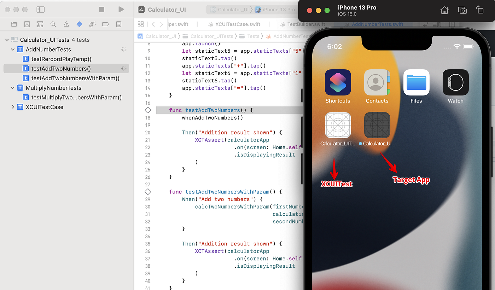Click the related items grid icon
The width and height of the screenshot is (495, 290).
tap(140, 24)
